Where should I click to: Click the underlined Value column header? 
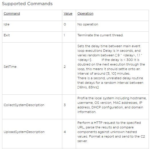68,13
